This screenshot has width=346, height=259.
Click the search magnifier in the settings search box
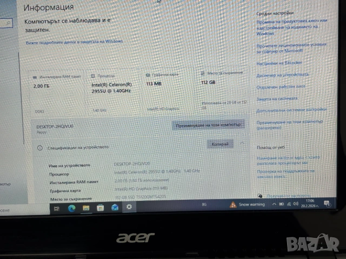coord(8,23)
